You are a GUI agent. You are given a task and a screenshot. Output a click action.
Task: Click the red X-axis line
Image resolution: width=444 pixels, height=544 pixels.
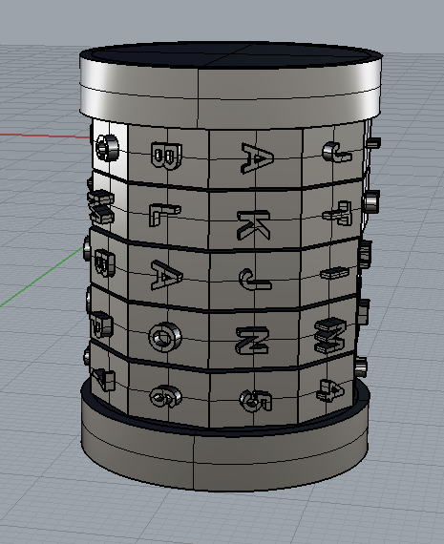[x=45, y=136]
